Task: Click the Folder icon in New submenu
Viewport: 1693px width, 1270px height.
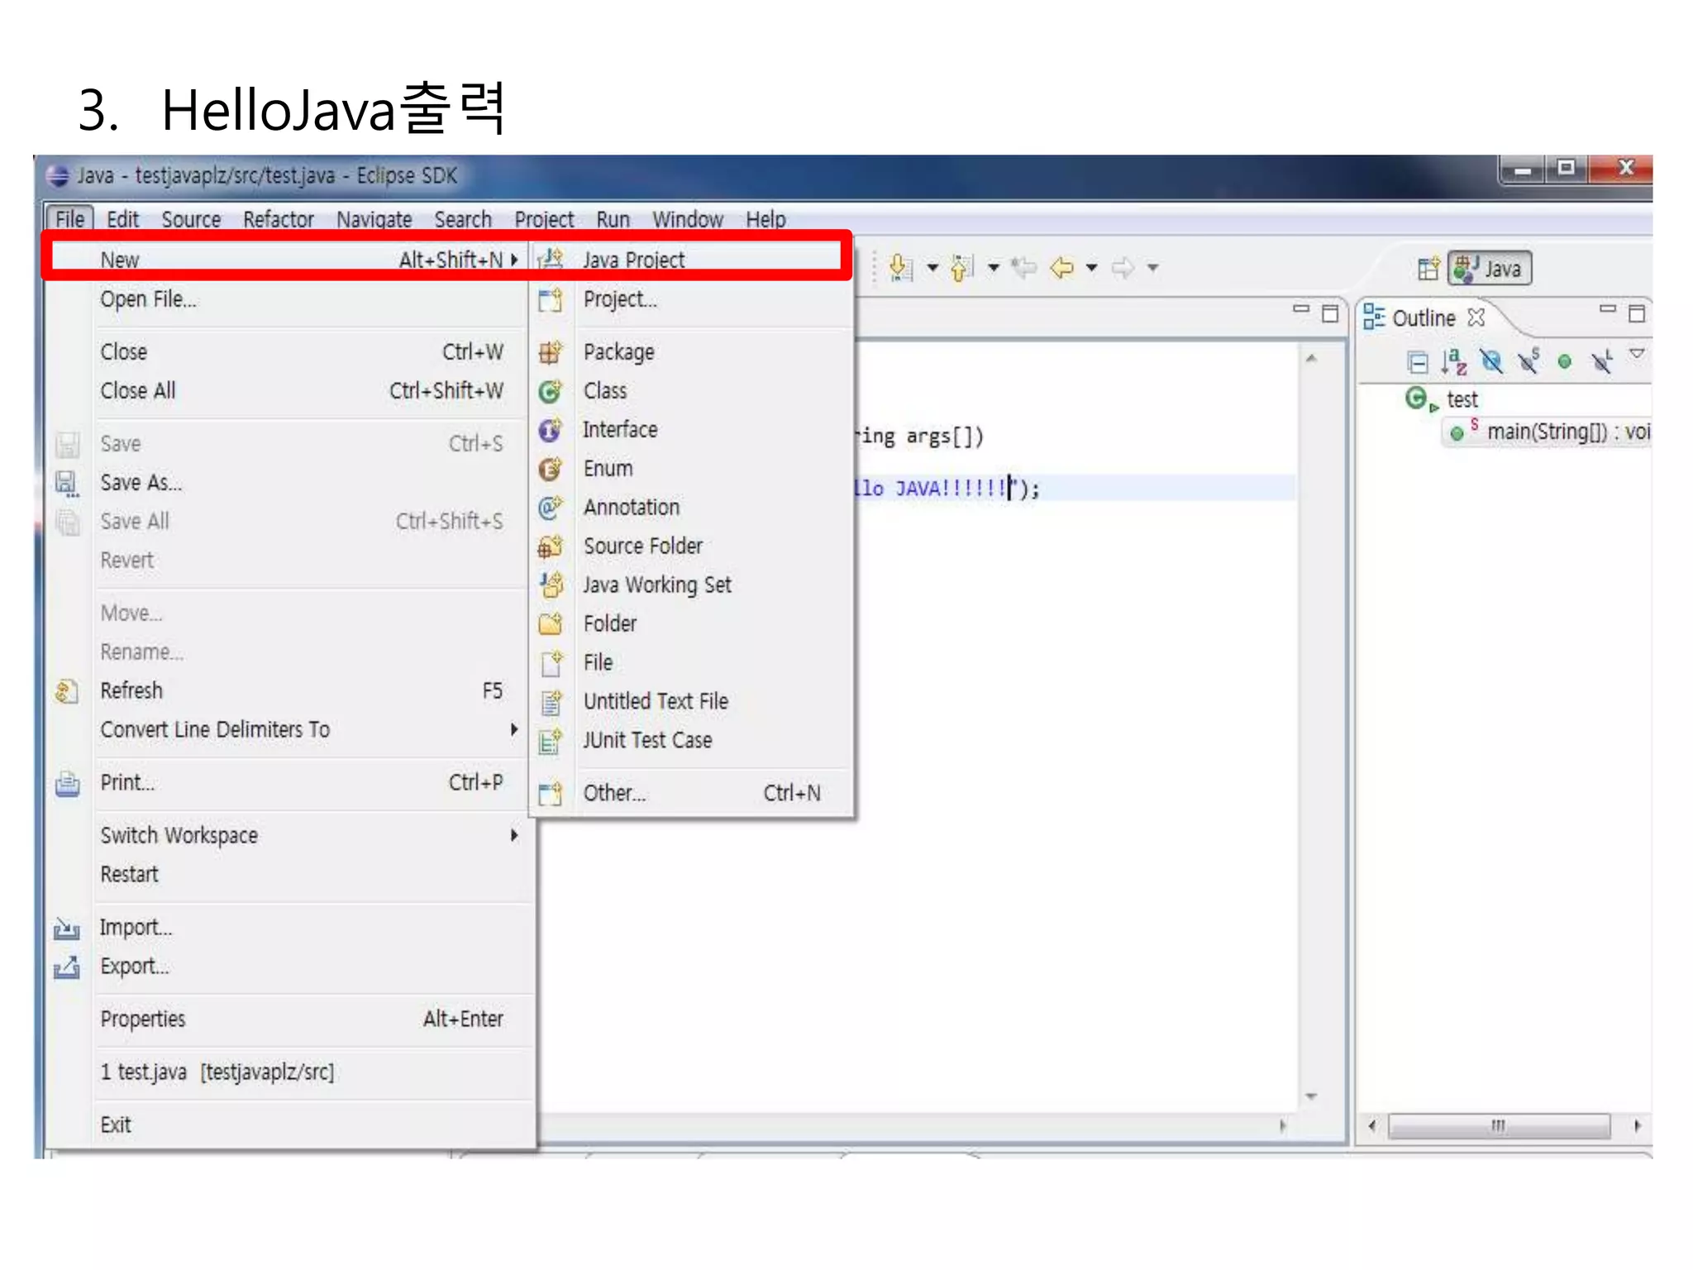Action: (551, 623)
